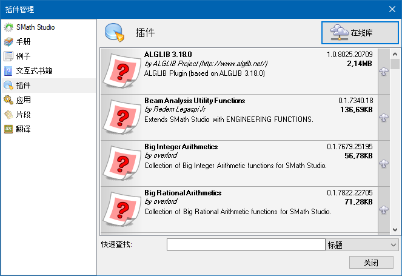Download Beam Analysis Utility Functions plugin
Image resolution: width=402 pixels, height=276 pixels.
click(384, 118)
